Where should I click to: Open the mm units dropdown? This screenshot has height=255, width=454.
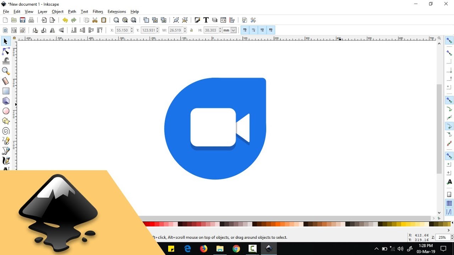(234, 30)
